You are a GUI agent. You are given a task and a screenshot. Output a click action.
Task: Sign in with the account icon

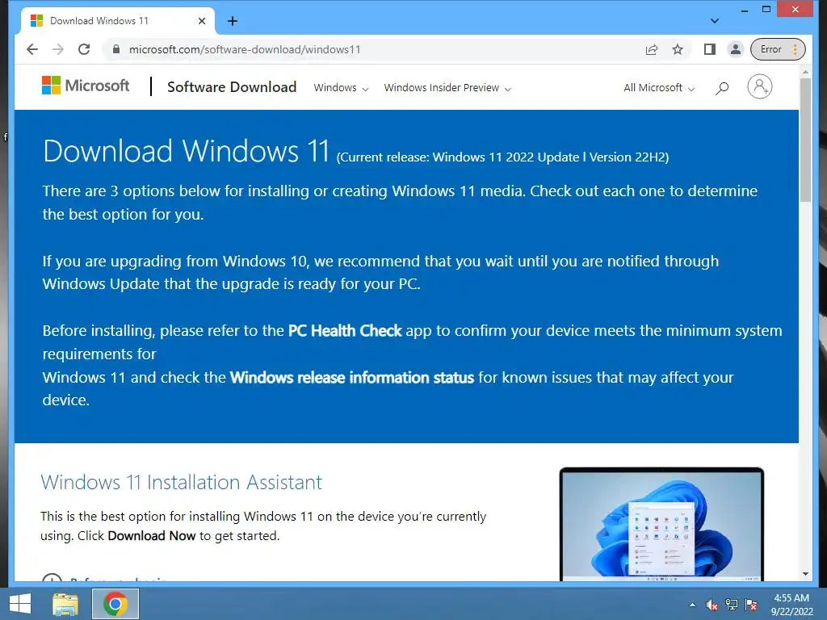point(759,86)
